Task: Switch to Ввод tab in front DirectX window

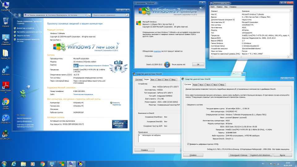Action: (x=222, y=85)
